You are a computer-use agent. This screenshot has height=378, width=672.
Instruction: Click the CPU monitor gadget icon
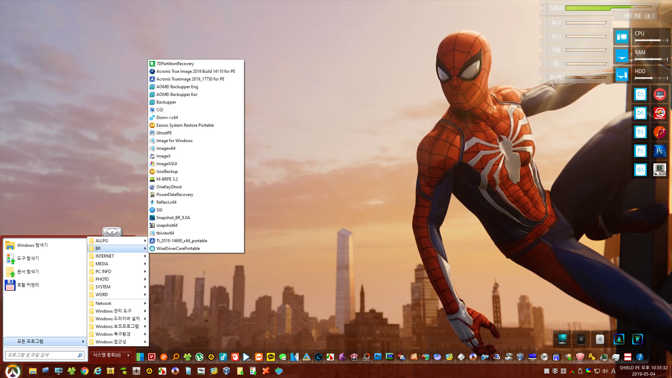pyautogui.click(x=622, y=37)
